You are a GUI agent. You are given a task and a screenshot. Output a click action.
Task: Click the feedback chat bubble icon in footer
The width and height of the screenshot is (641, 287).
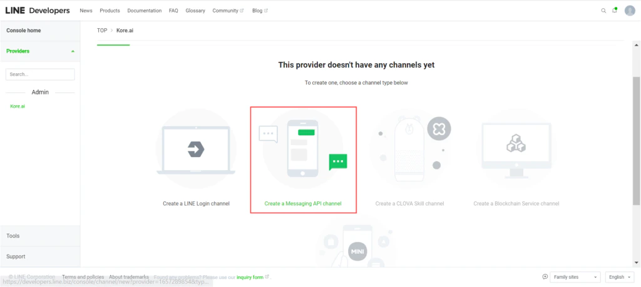point(545,276)
